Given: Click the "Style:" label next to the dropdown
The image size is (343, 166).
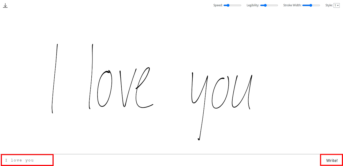Looking at the screenshot, I should point(329,5).
